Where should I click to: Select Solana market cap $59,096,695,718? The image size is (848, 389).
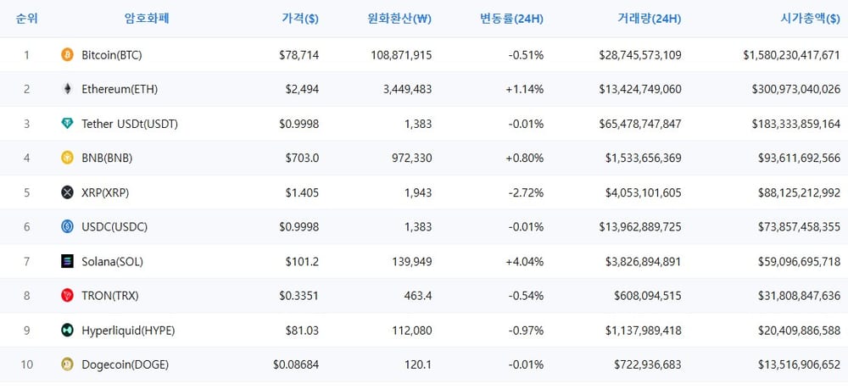click(799, 262)
